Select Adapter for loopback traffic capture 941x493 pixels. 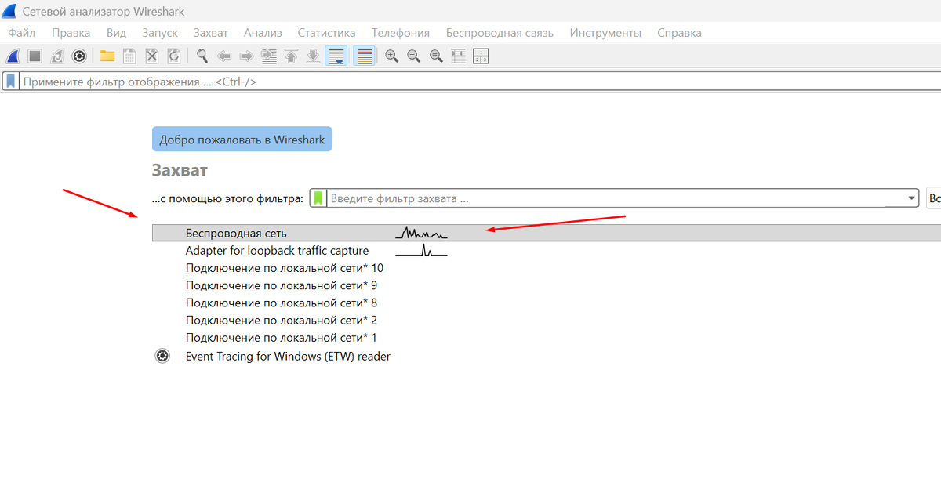(x=277, y=251)
